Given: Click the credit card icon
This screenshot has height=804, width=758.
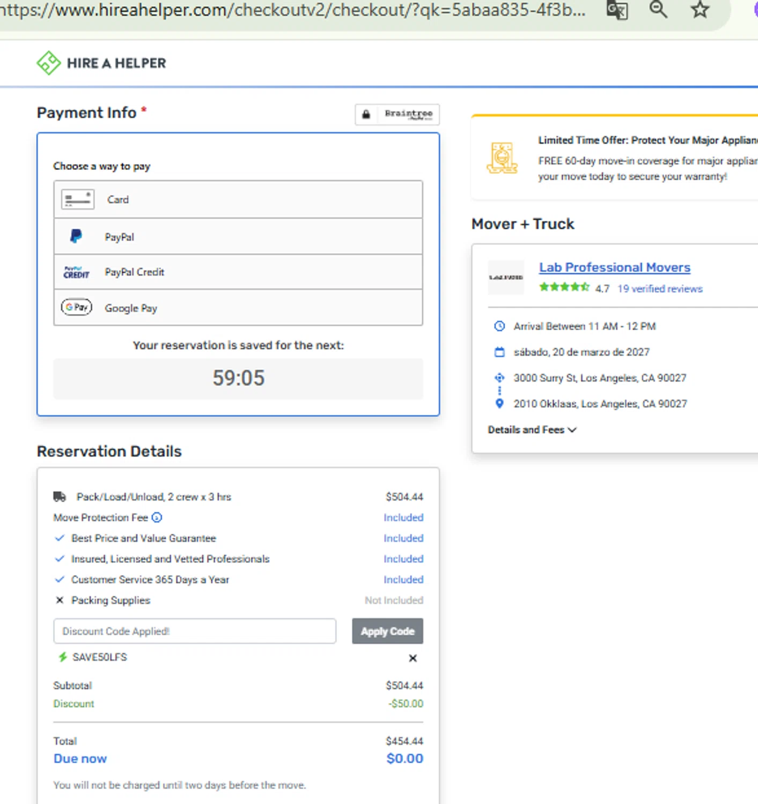Looking at the screenshot, I should pos(78,199).
